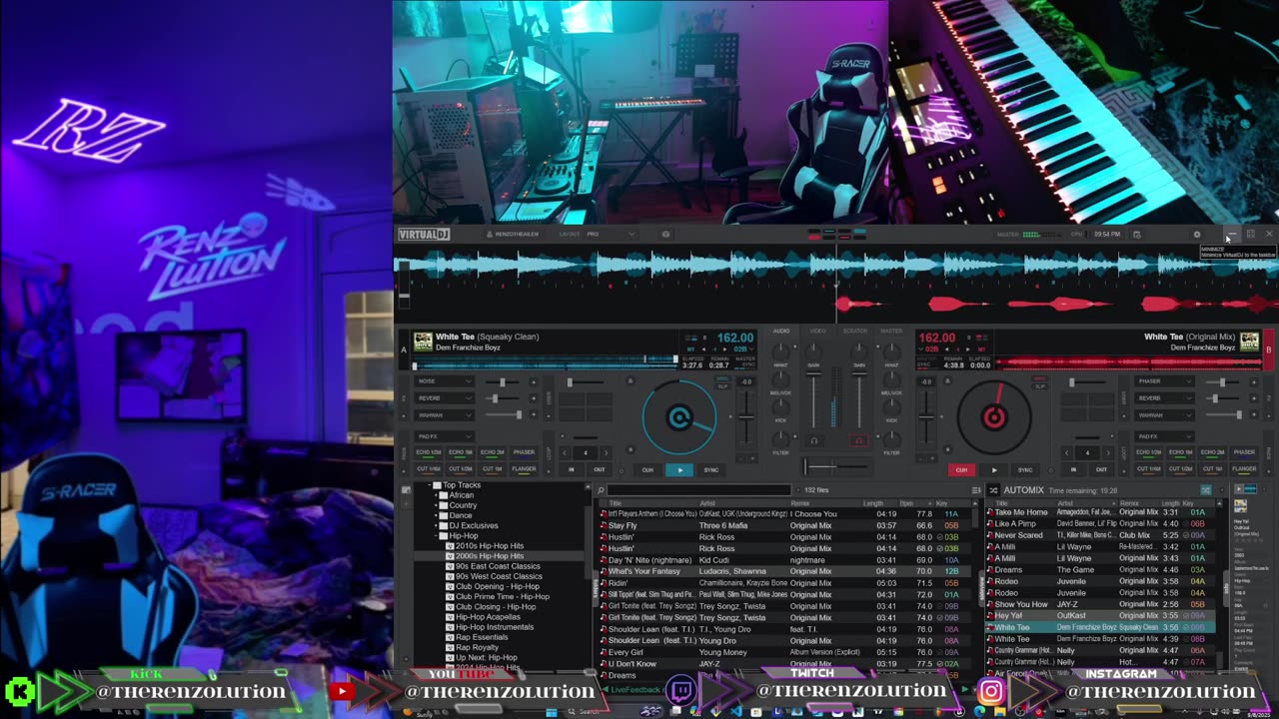Open the LAYOUT PRO dropdown
This screenshot has height=719, width=1279.
point(610,235)
